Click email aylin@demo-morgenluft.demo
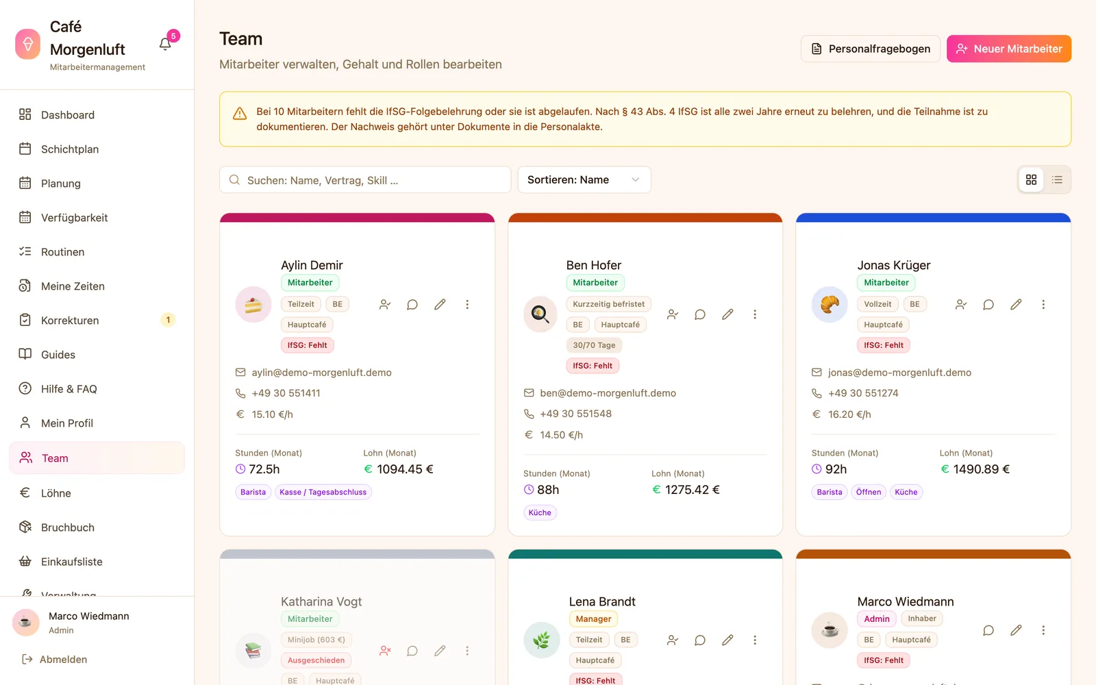 tap(321, 373)
